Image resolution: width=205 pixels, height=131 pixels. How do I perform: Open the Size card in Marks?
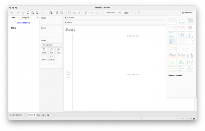coord(51,51)
